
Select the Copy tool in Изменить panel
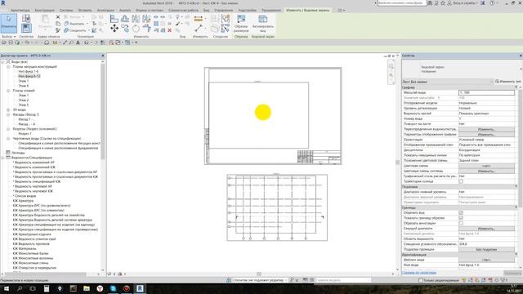125,29
